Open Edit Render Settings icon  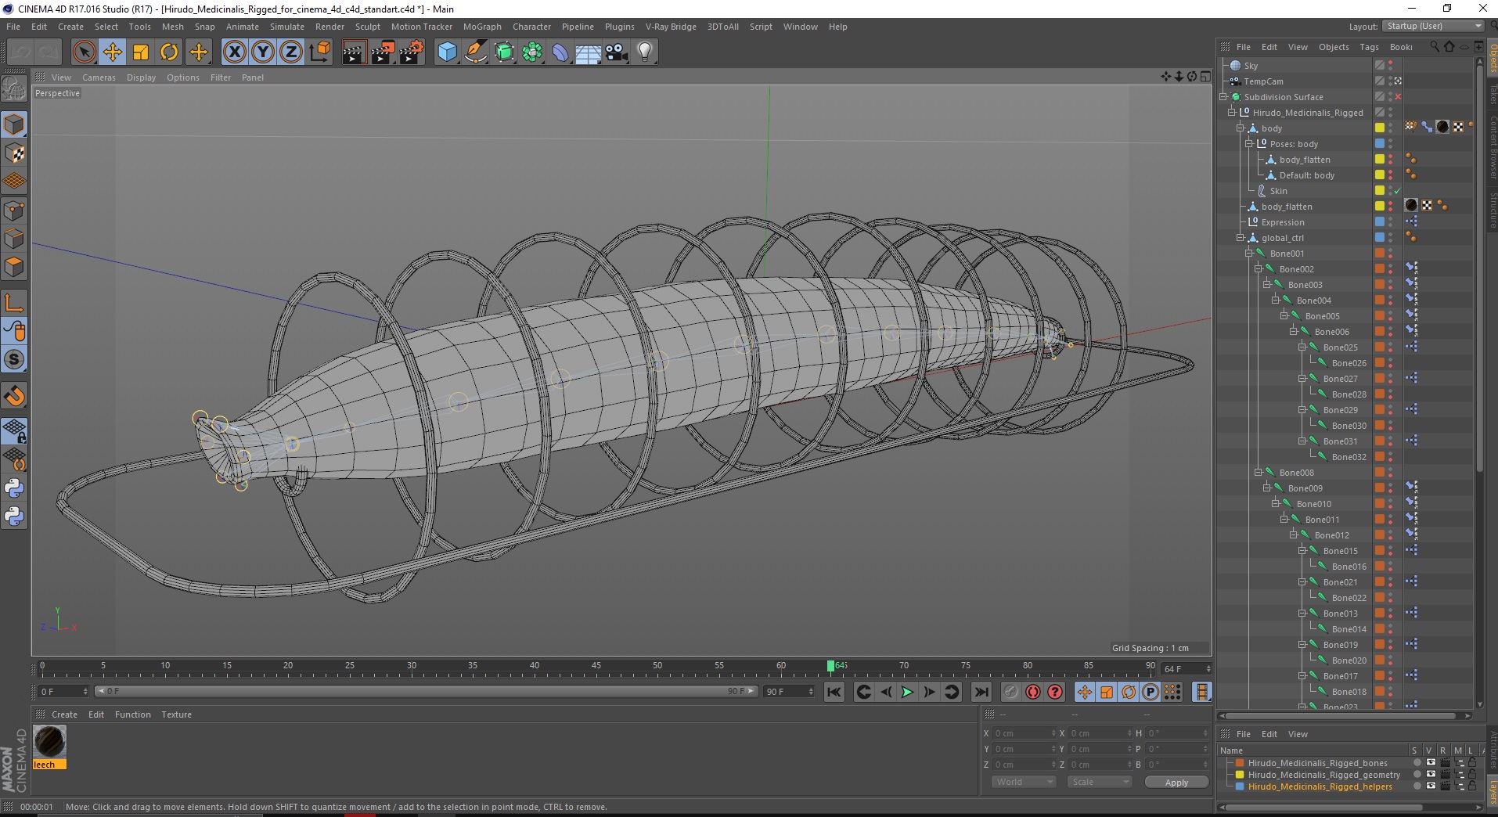(x=412, y=52)
